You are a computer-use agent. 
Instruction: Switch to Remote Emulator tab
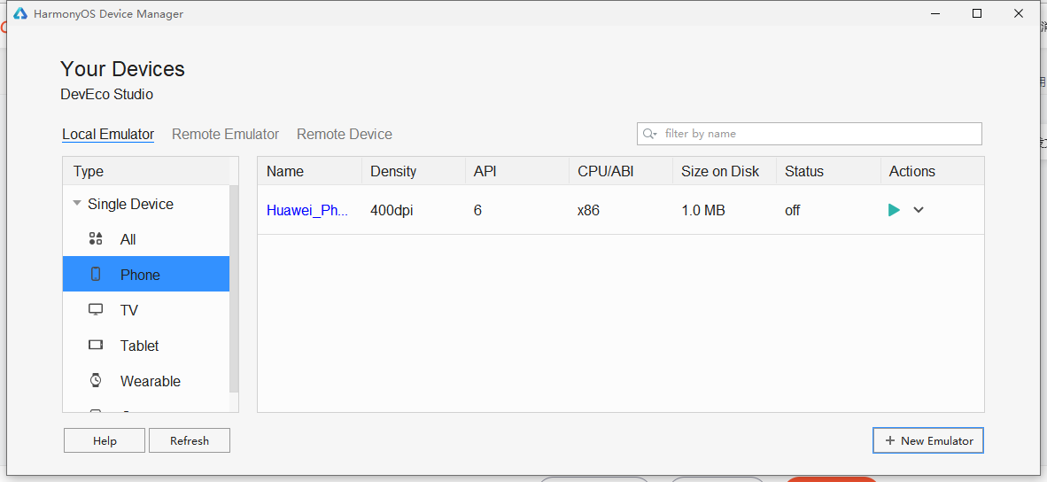pyautogui.click(x=225, y=134)
